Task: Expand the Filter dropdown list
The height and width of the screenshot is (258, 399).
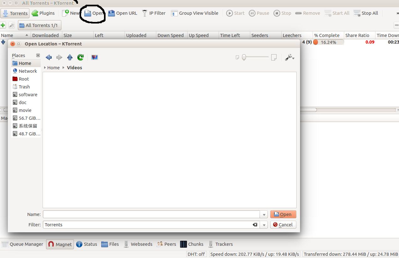Action: coord(264,225)
